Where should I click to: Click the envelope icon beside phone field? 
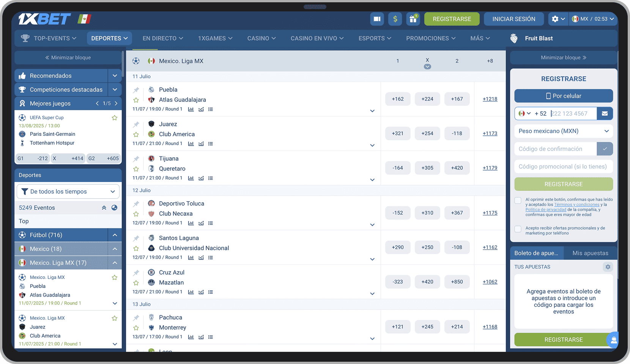605,113
